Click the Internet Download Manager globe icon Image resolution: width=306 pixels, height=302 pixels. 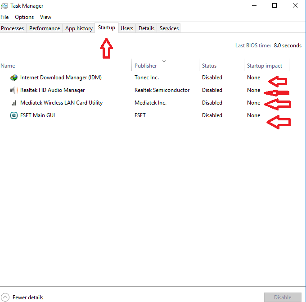pyautogui.click(x=14, y=78)
